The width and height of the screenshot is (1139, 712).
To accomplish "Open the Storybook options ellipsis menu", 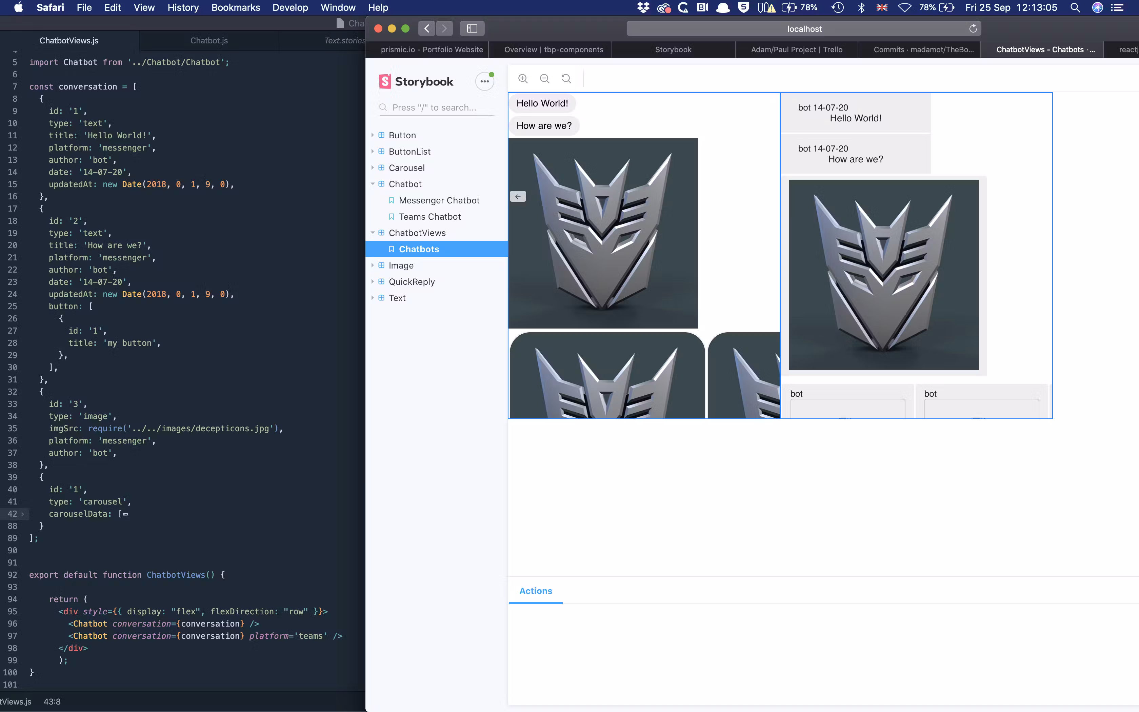I will [484, 81].
